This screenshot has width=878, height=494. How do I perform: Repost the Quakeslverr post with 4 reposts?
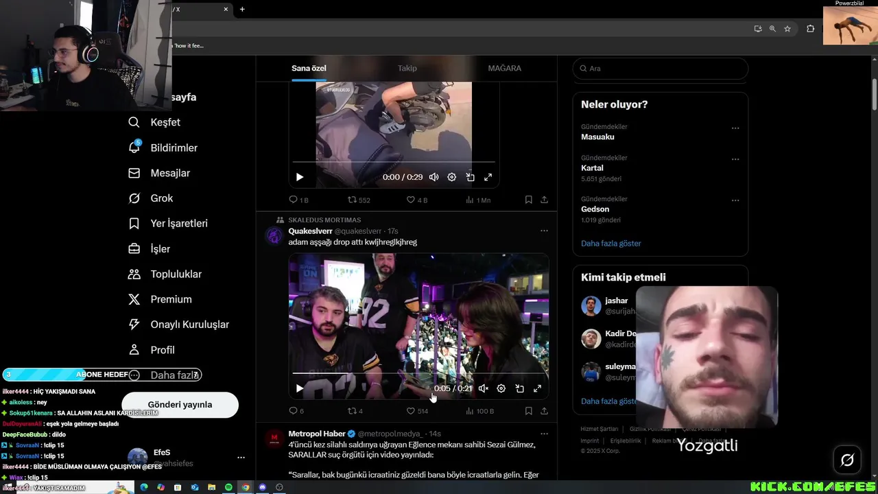point(355,411)
